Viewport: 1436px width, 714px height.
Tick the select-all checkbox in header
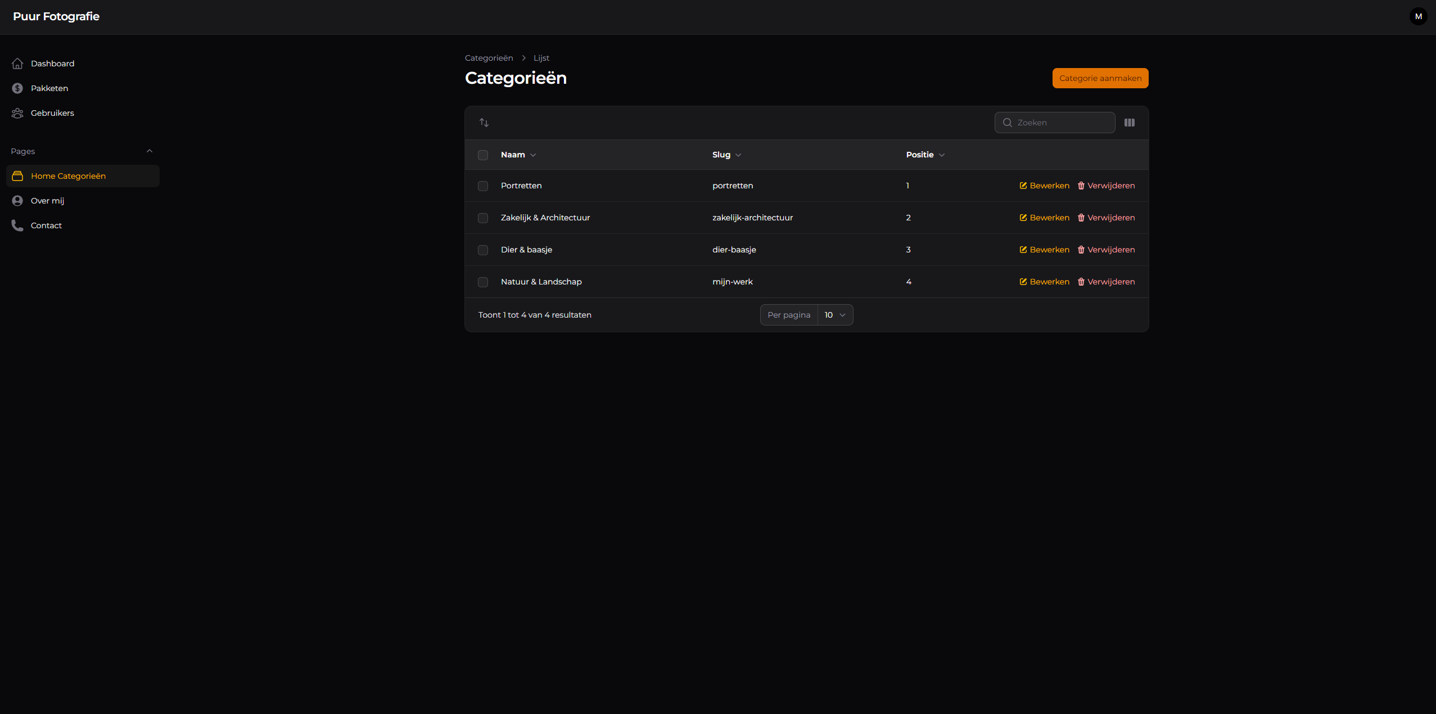click(483, 155)
